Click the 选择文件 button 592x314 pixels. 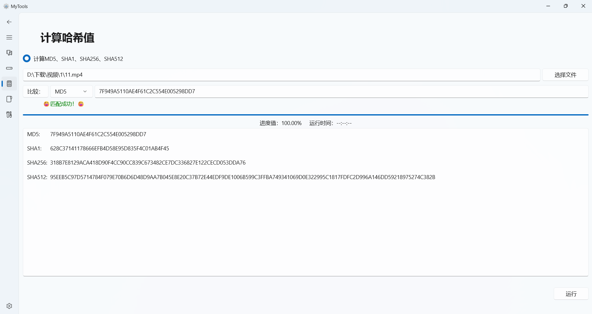565,75
